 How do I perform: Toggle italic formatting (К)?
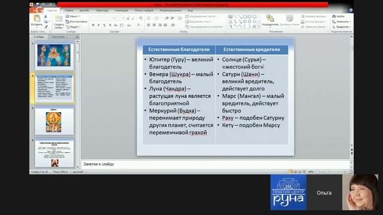(99, 25)
